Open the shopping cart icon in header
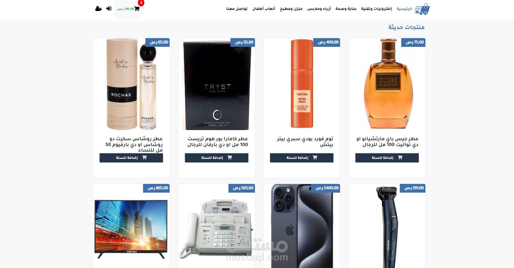 point(137,9)
